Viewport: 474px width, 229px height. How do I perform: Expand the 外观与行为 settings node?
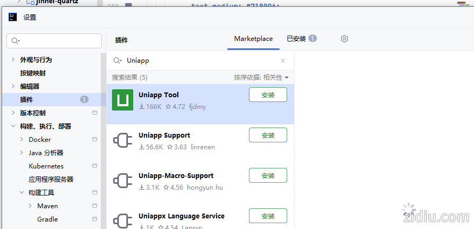13,60
